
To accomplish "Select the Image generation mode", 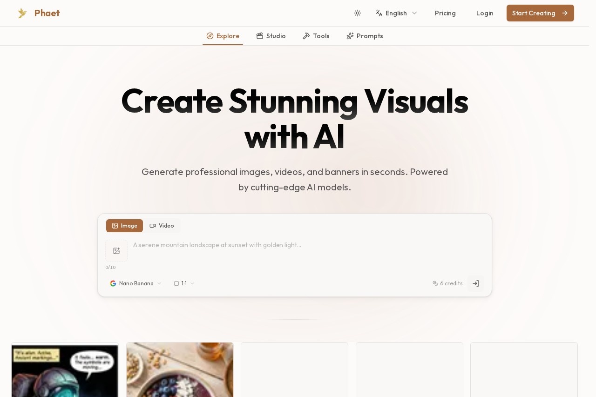I will point(124,226).
